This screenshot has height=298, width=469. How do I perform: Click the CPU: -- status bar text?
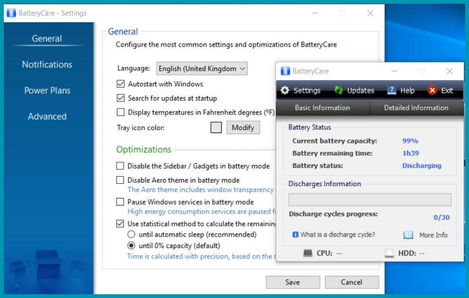click(x=329, y=253)
